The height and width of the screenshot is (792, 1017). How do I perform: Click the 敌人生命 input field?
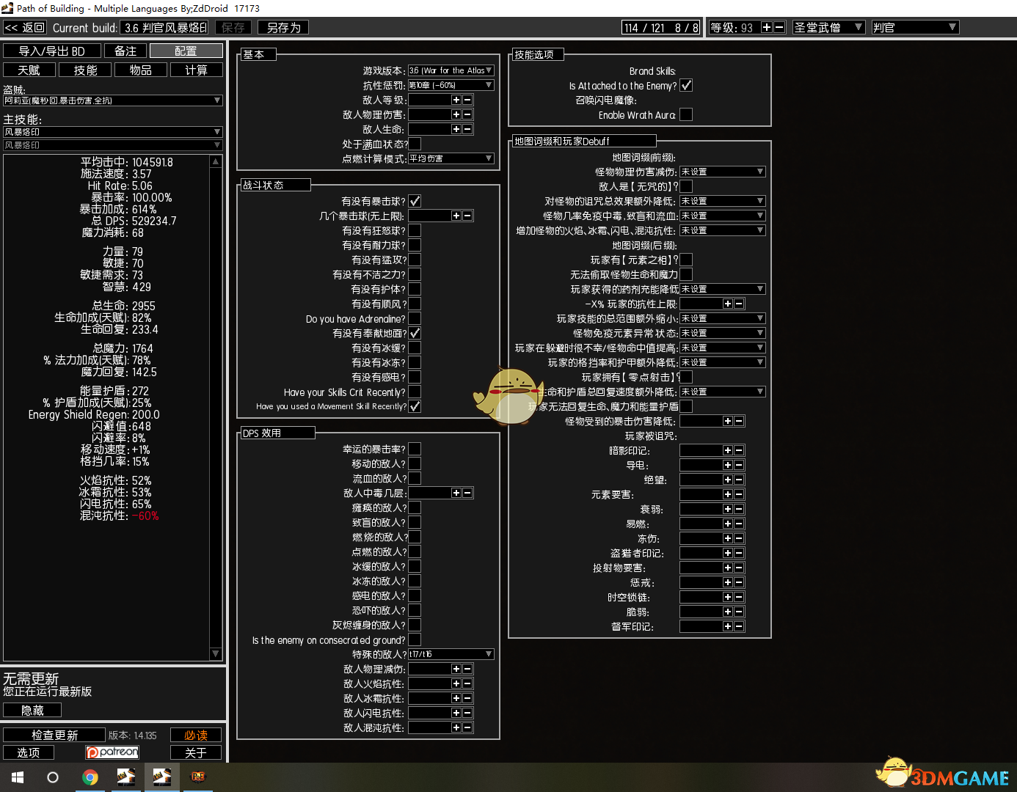(x=429, y=129)
